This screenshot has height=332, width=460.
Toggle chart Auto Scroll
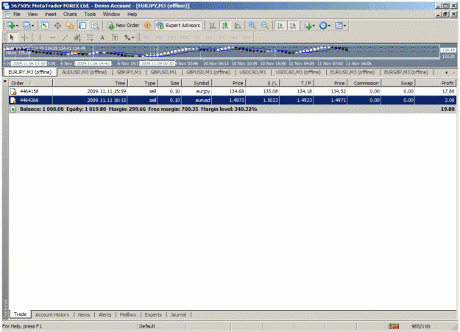[x=280, y=26]
